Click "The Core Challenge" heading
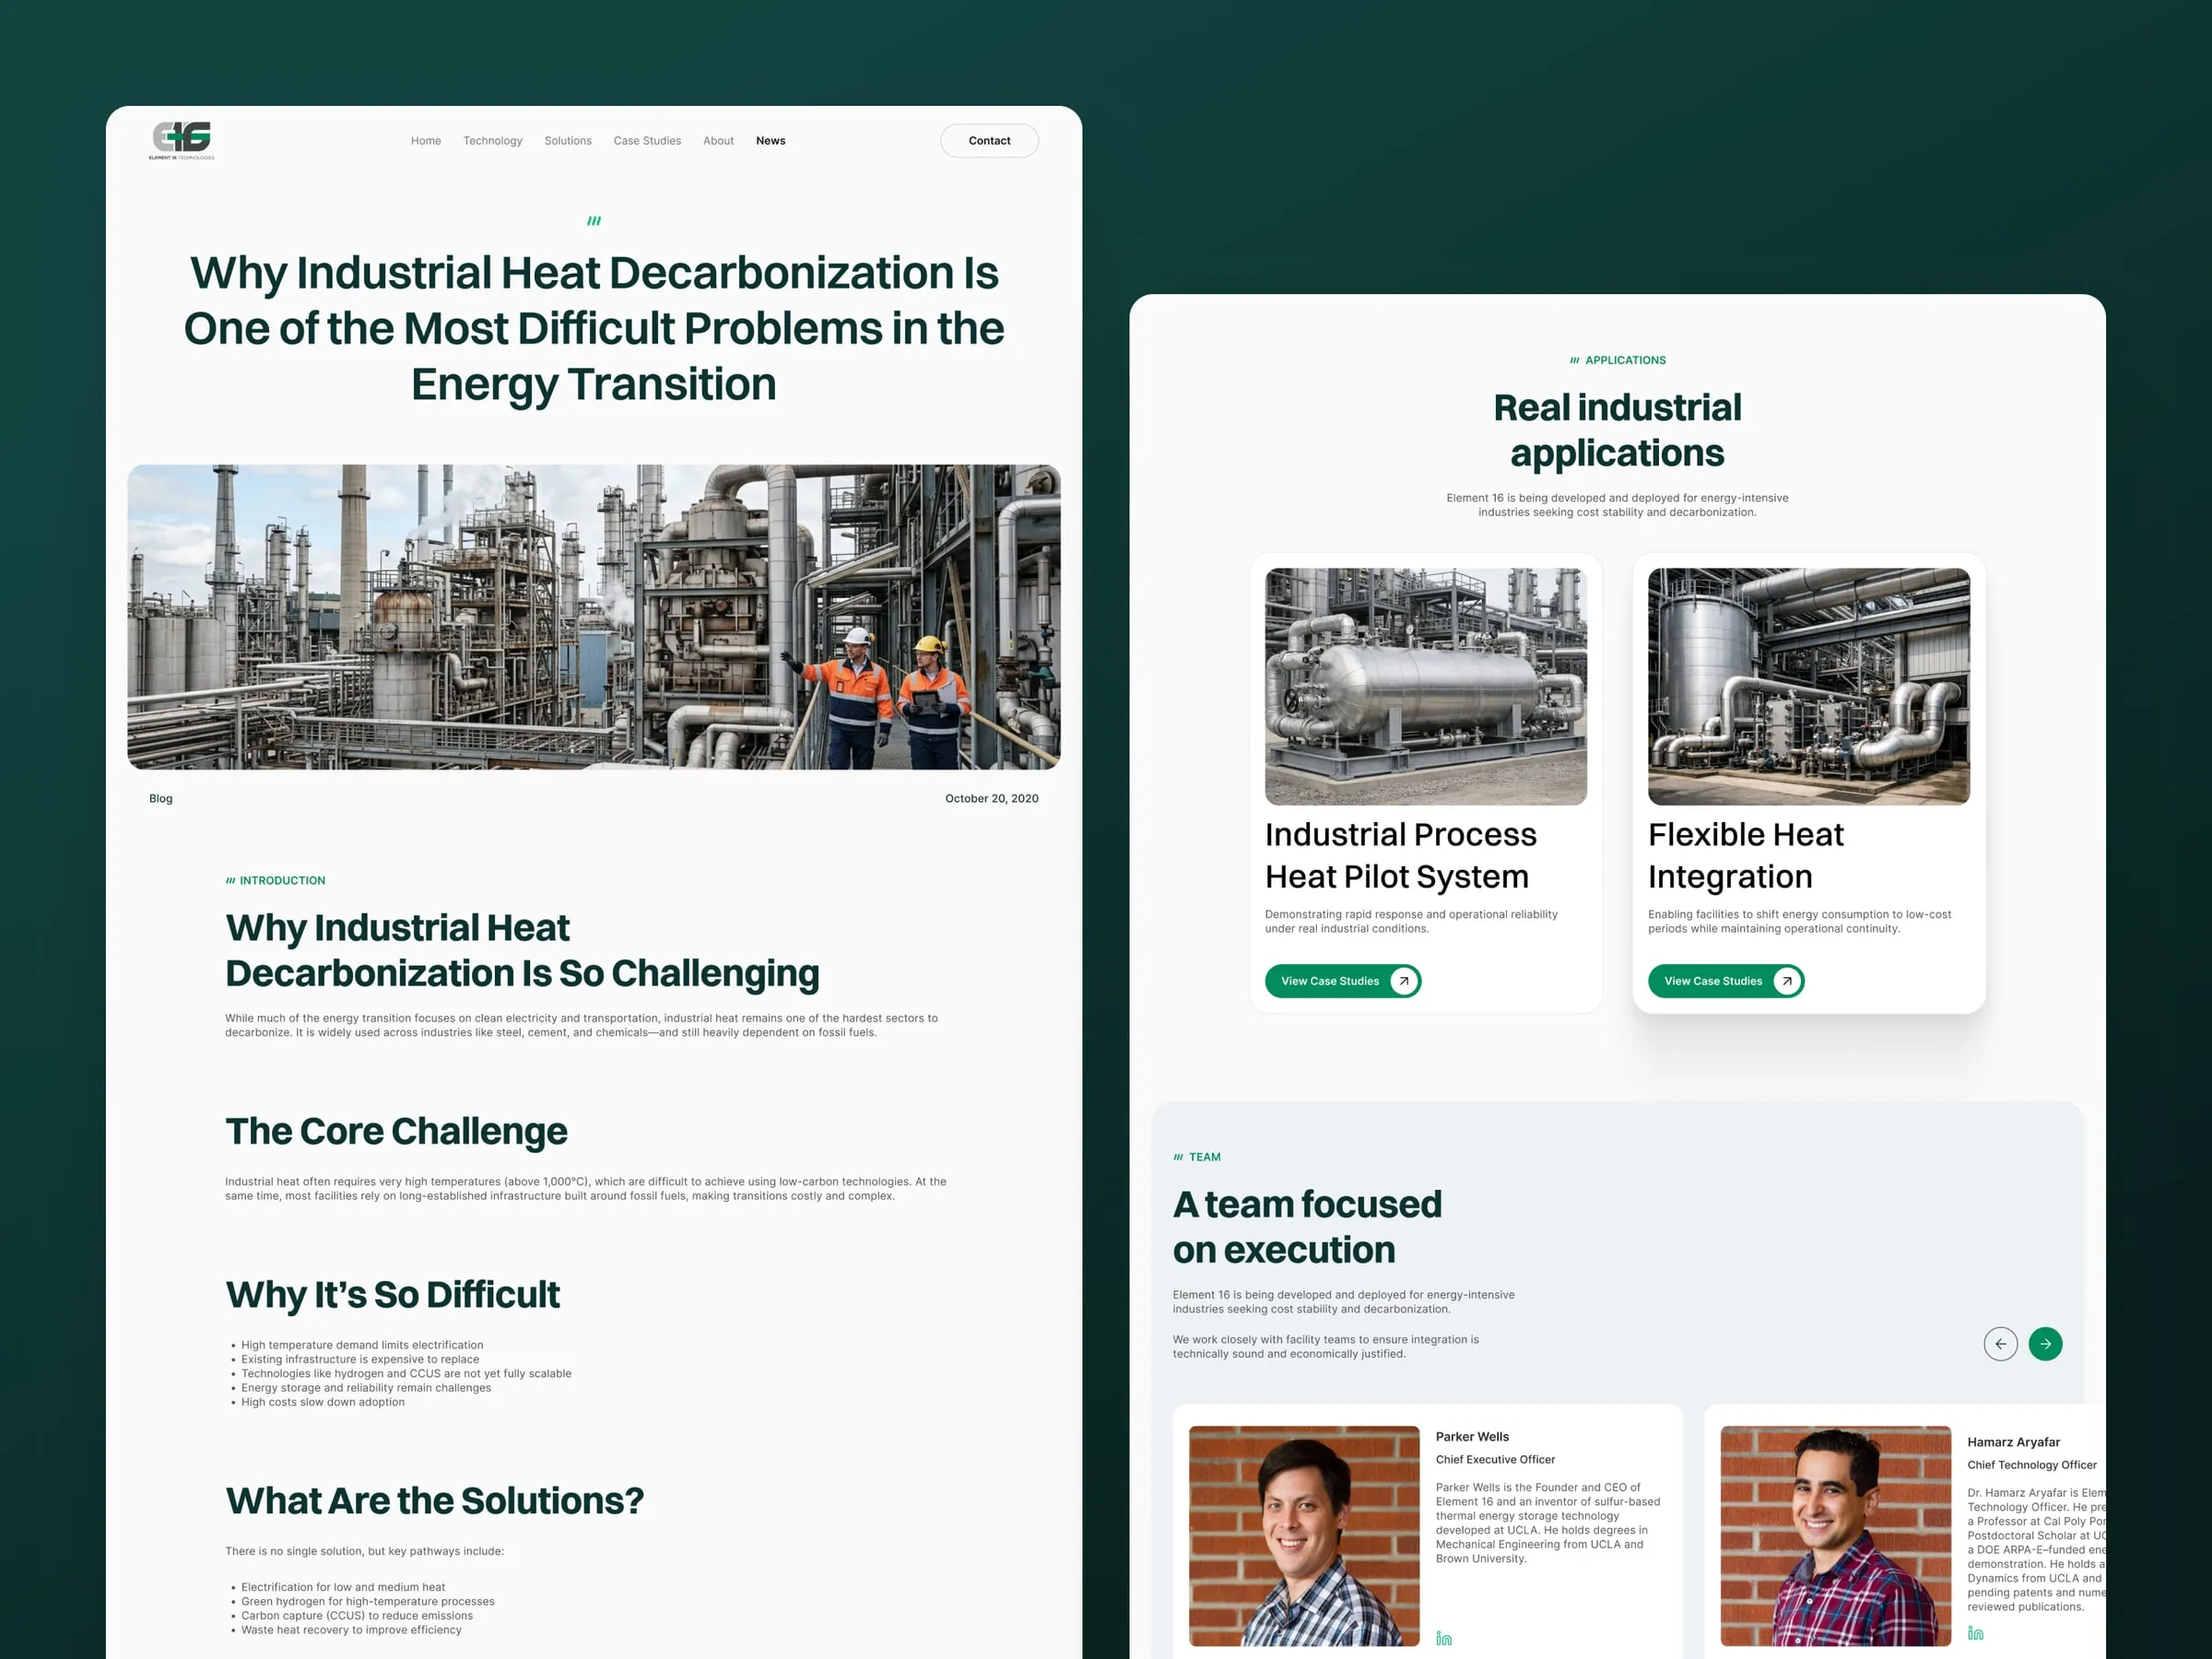Image resolution: width=2212 pixels, height=1659 pixels. pos(396,1131)
